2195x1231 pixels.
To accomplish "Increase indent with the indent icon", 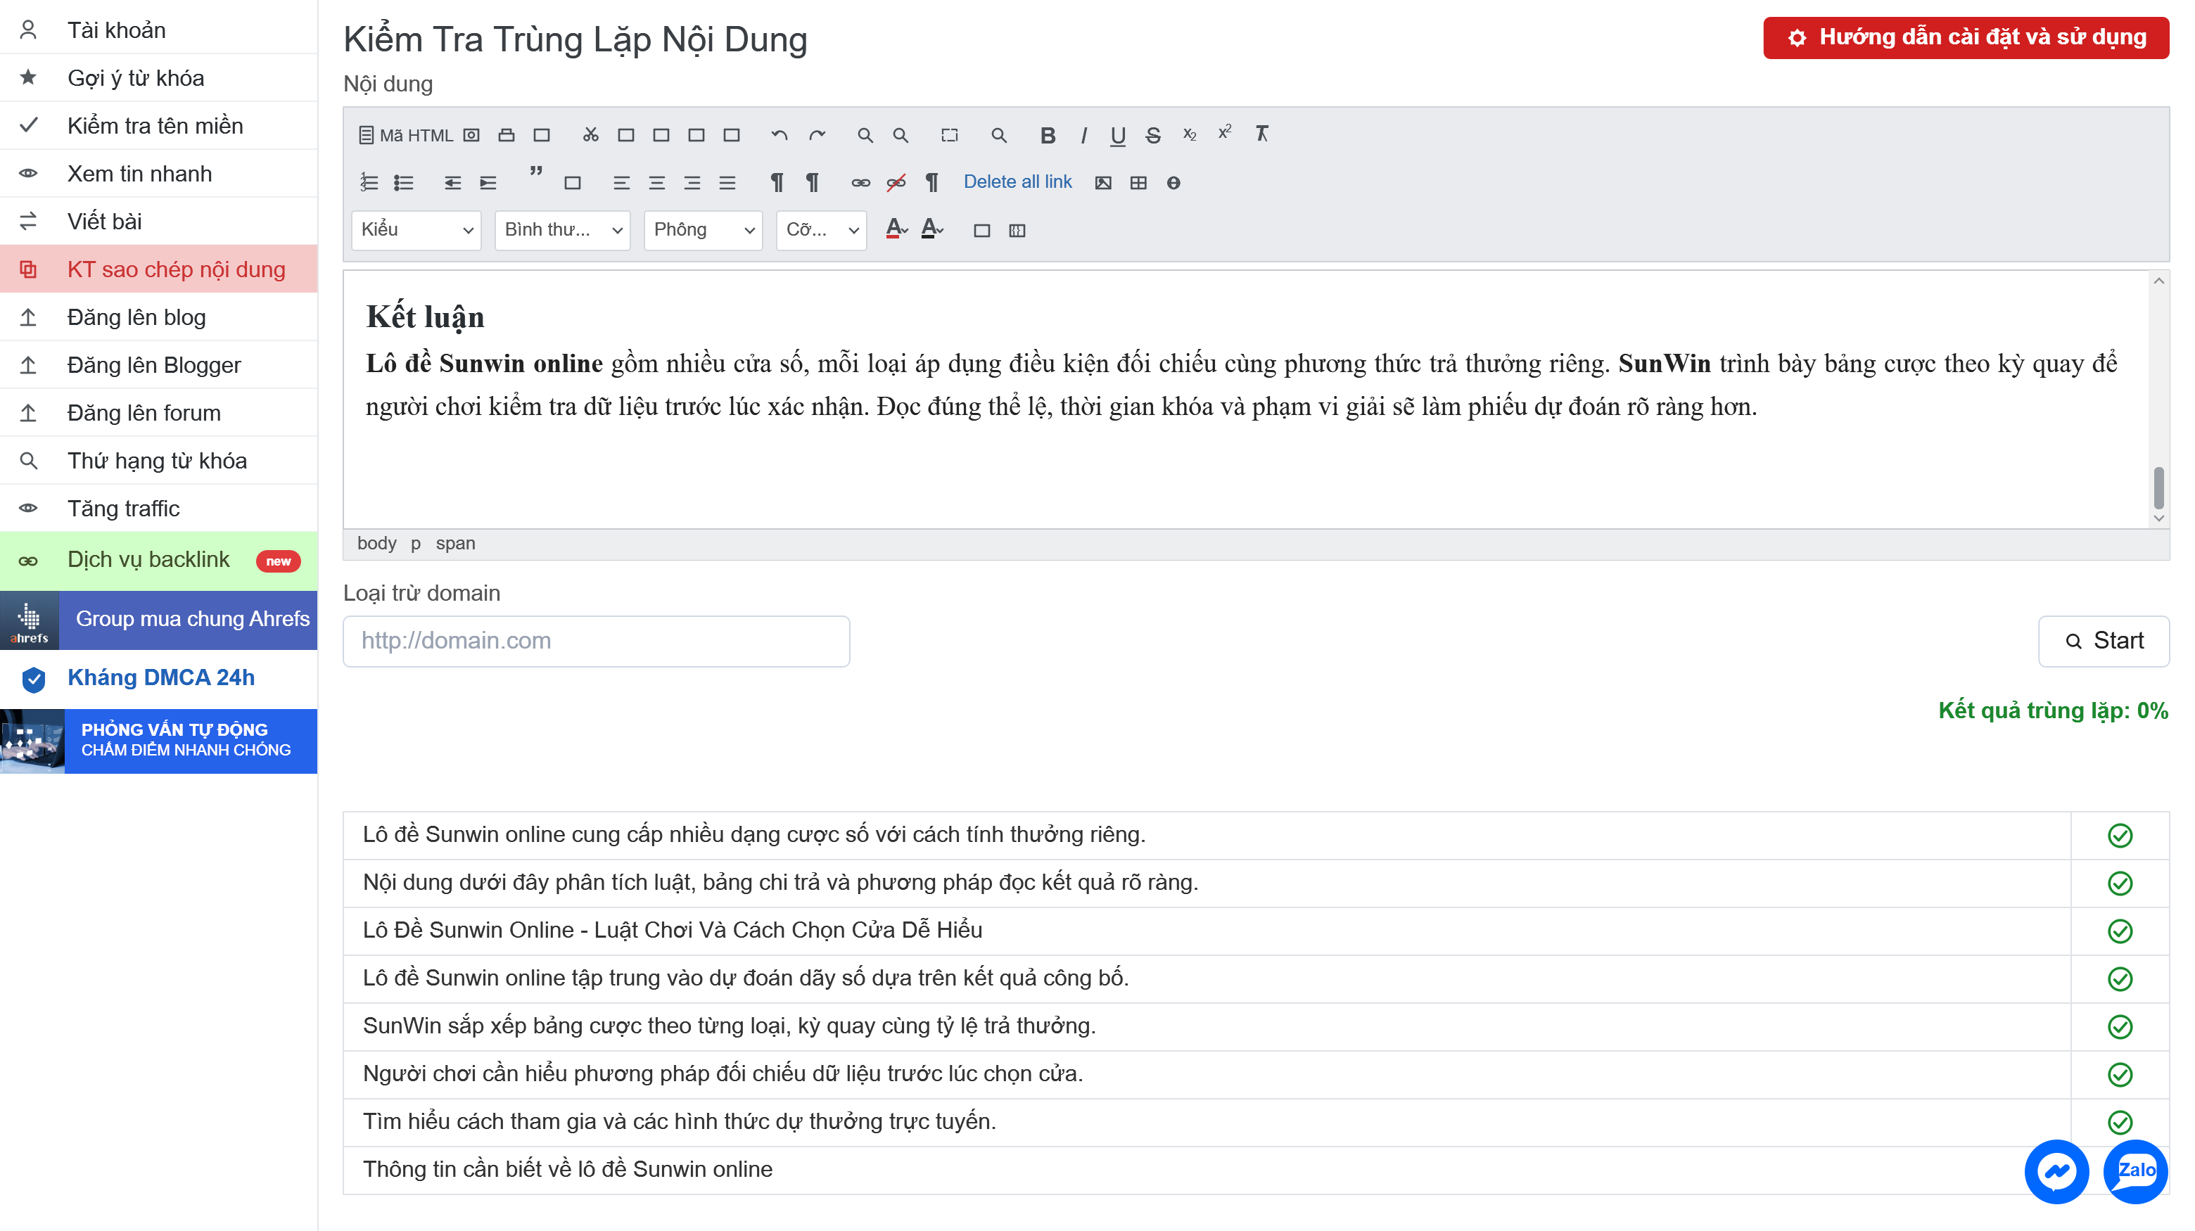I will point(488,182).
